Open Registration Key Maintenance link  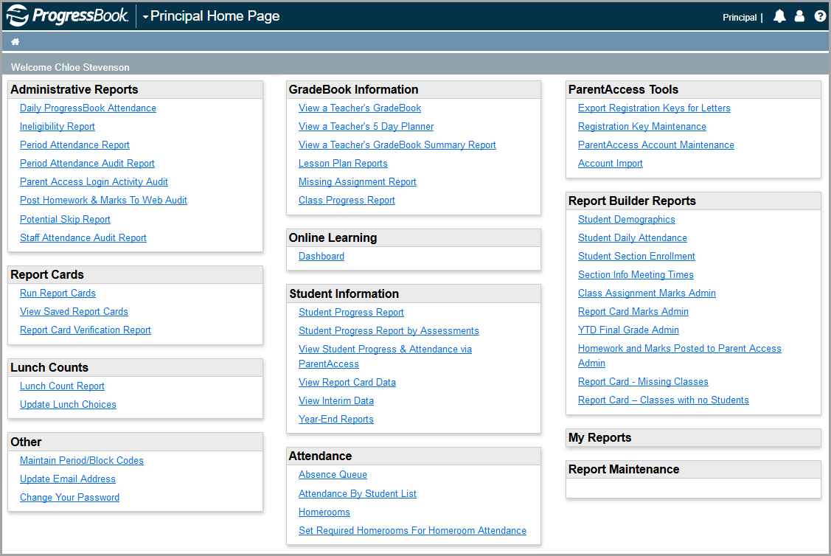(x=641, y=127)
